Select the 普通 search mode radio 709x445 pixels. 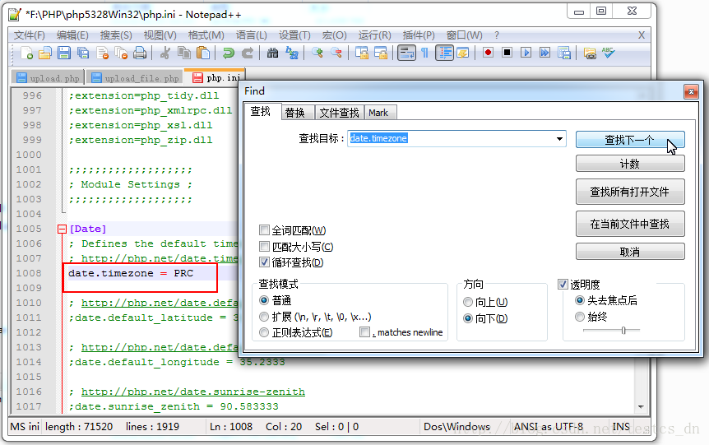(x=264, y=300)
